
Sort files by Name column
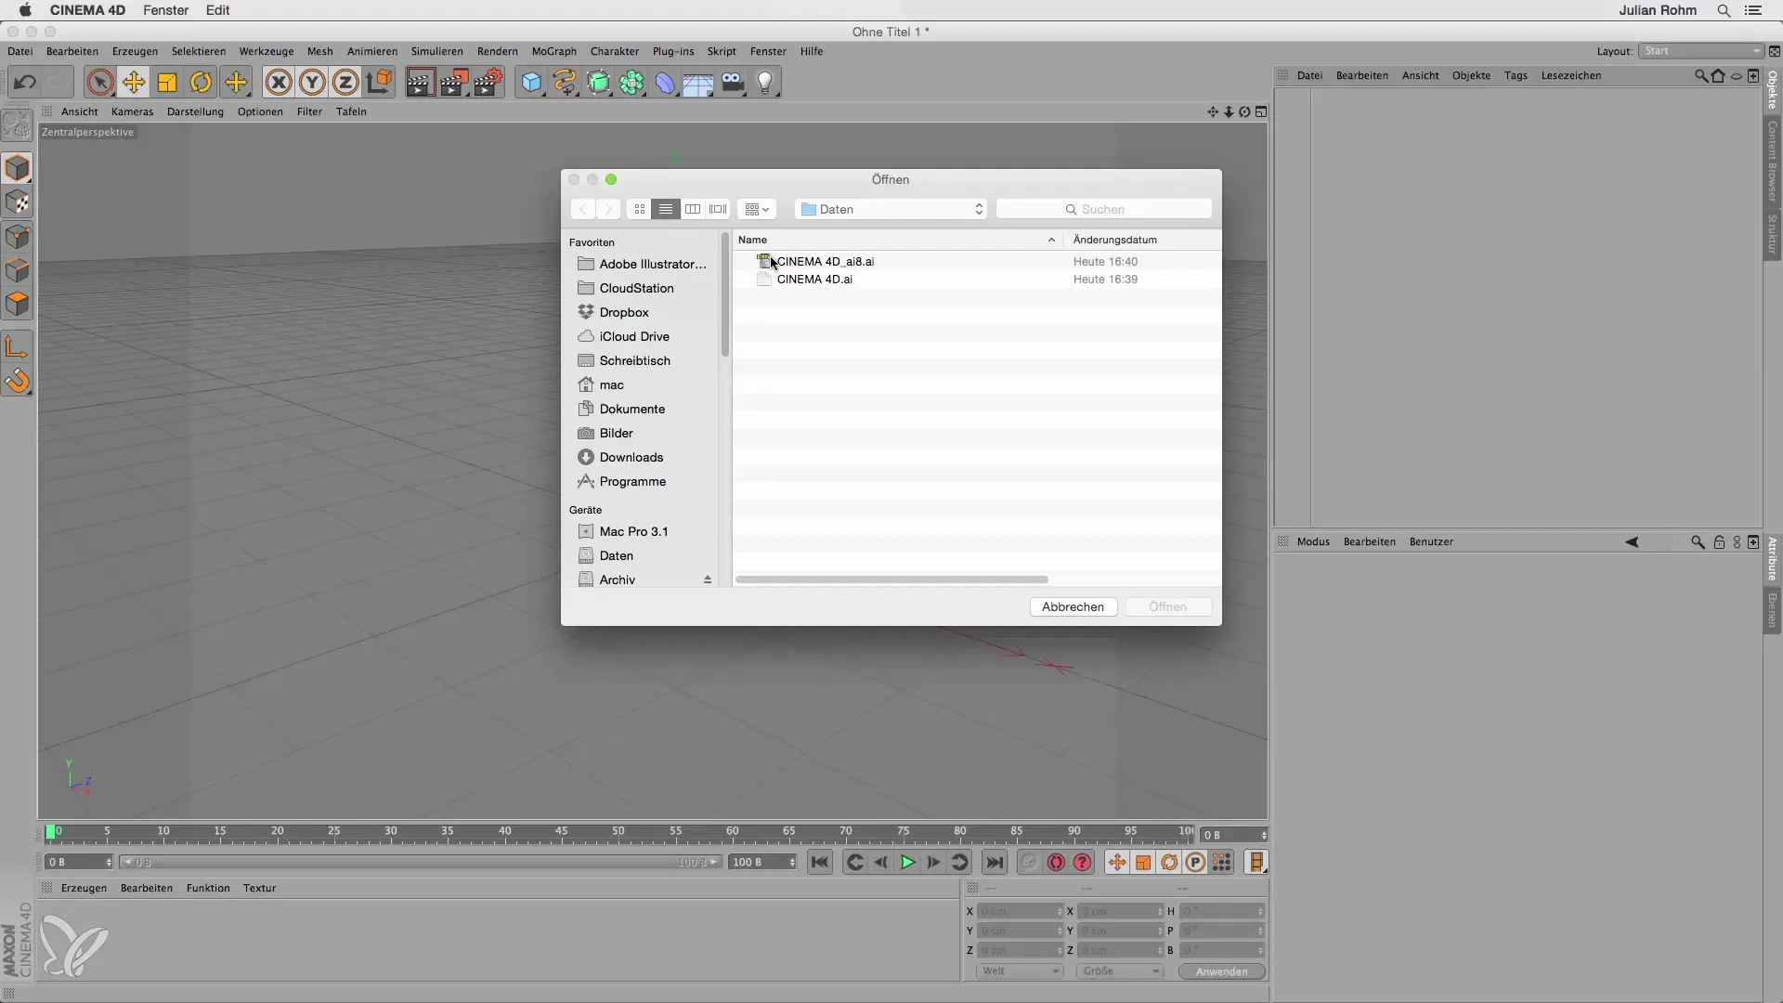[x=897, y=240]
